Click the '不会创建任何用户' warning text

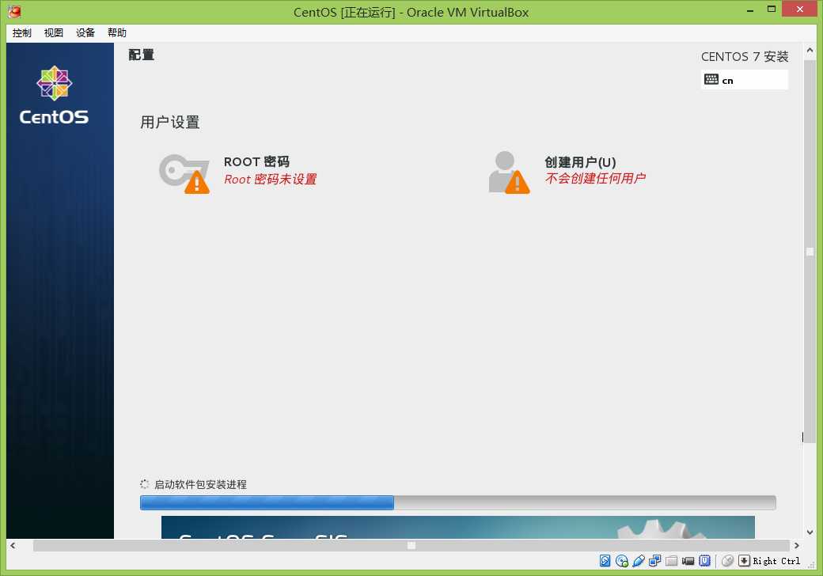pos(595,178)
